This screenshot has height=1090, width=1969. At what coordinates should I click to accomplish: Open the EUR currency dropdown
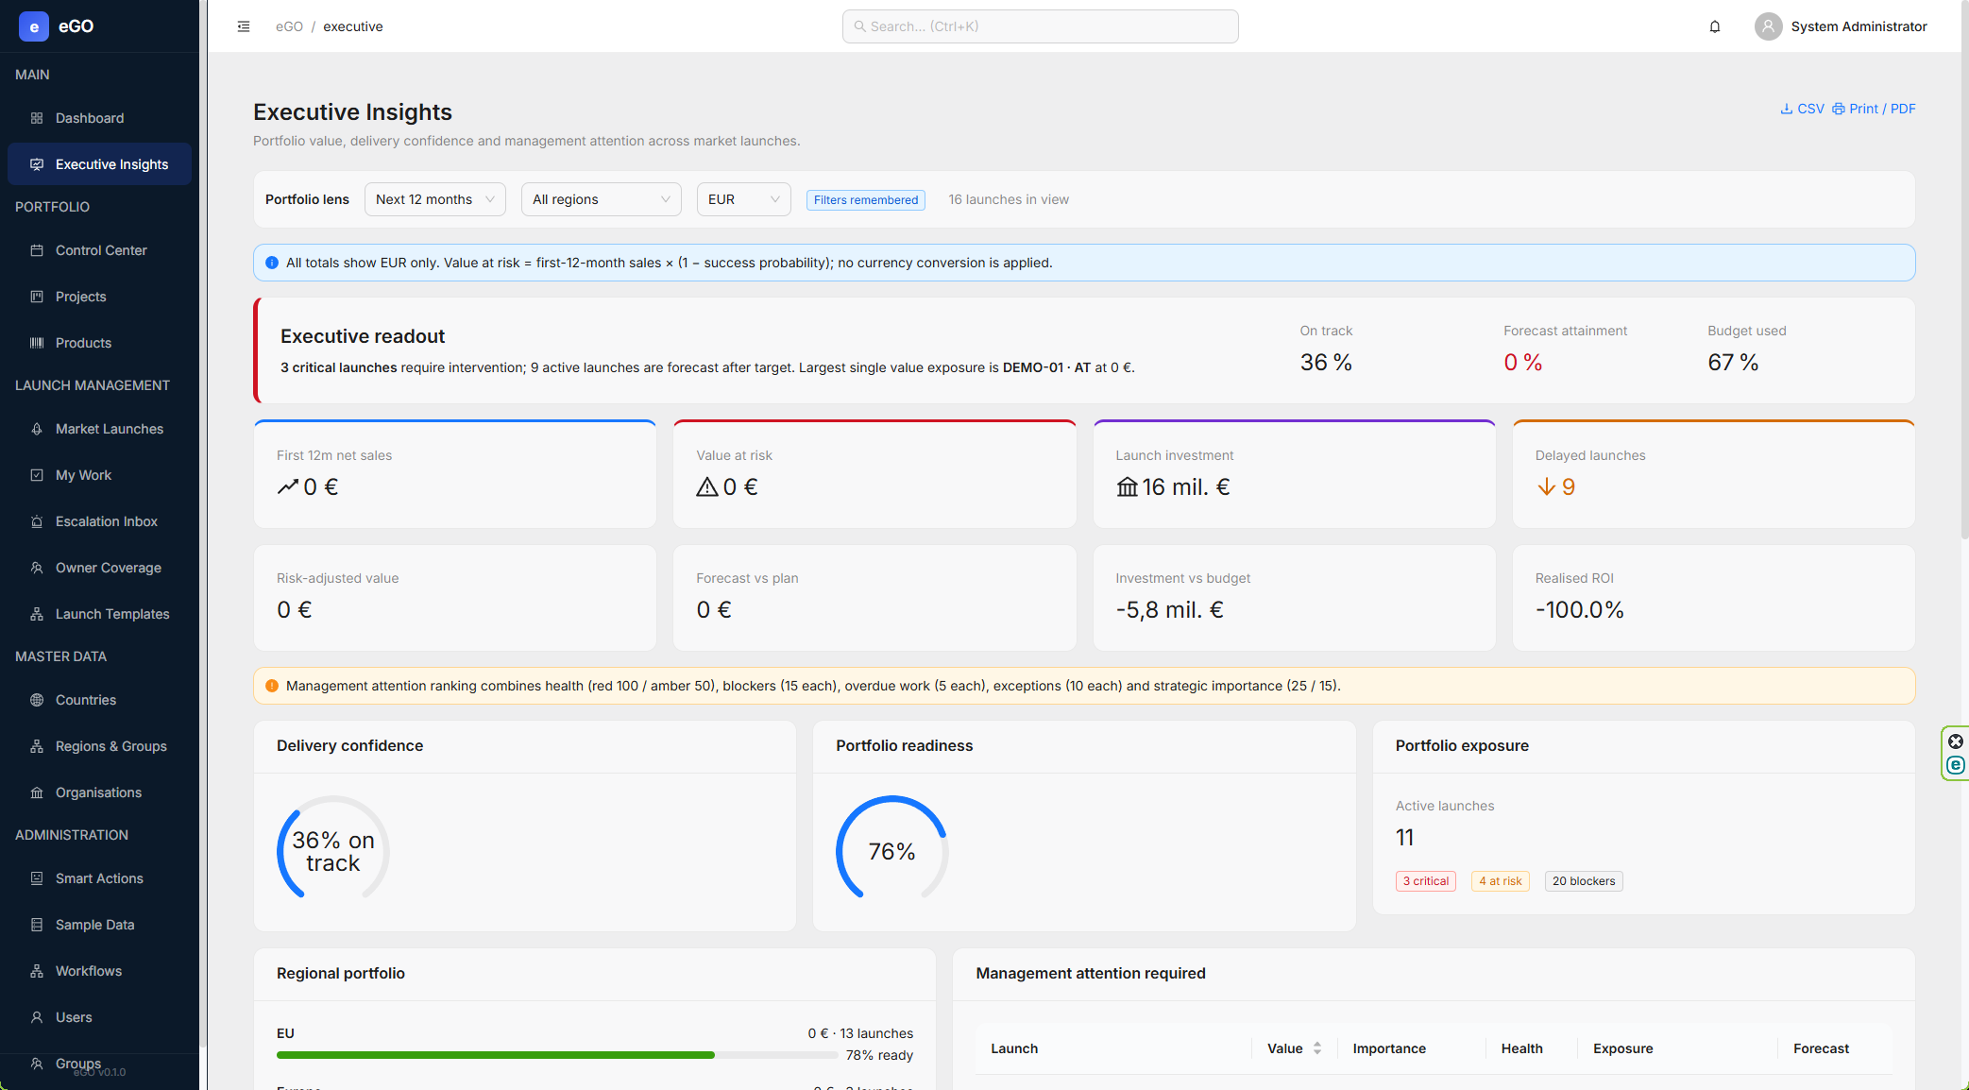[744, 199]
